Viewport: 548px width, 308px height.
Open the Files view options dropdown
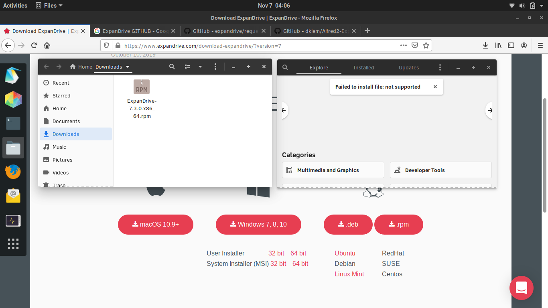(200, 67)
